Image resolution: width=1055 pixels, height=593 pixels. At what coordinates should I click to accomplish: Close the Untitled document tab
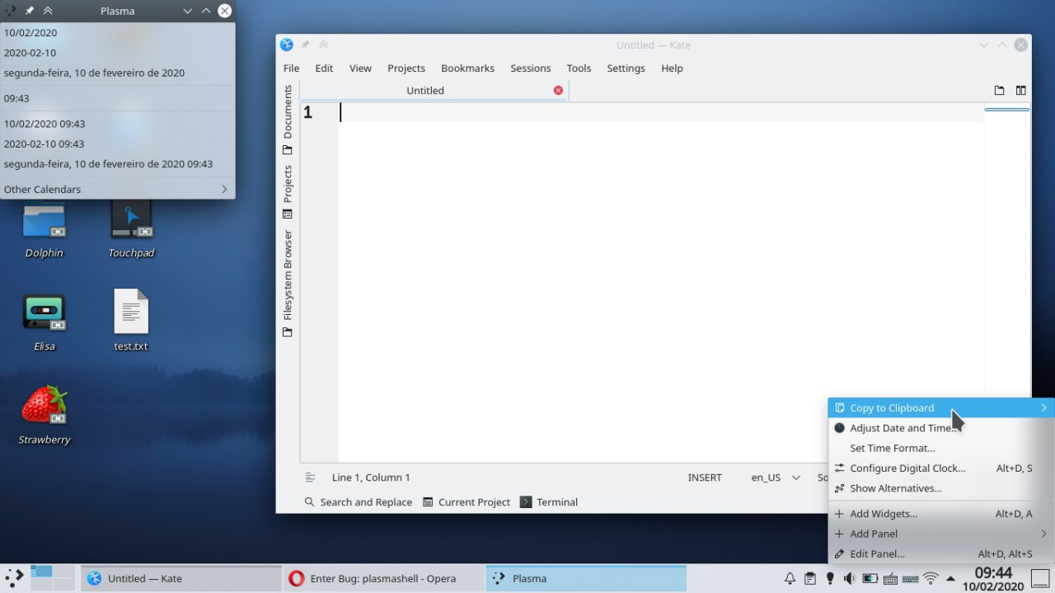pyautogui.click(x=558, y=91)
